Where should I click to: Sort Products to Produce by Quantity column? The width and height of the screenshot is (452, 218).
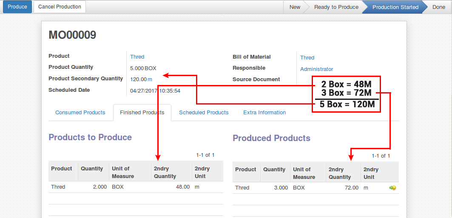coord(92,169)
